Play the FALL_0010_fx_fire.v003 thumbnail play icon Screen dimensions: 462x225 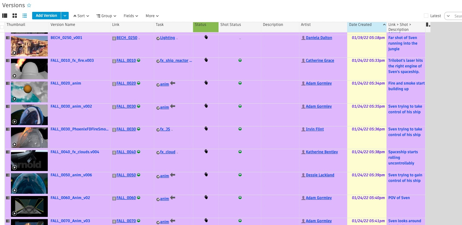(x=14, y=76)
